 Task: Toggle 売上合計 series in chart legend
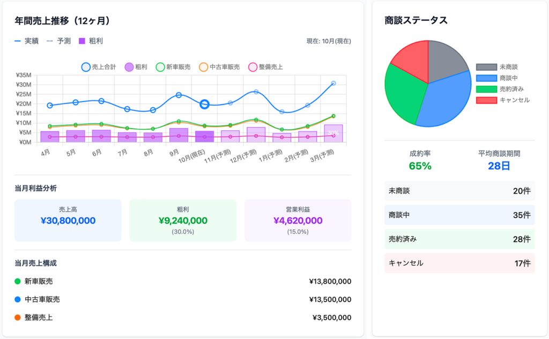(99, 67)
